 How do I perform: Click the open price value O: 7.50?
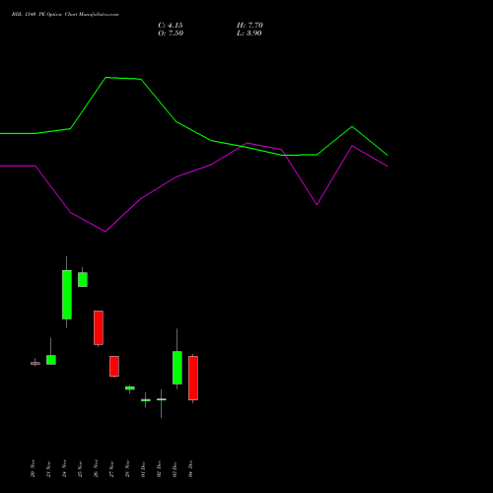[171, 34]
